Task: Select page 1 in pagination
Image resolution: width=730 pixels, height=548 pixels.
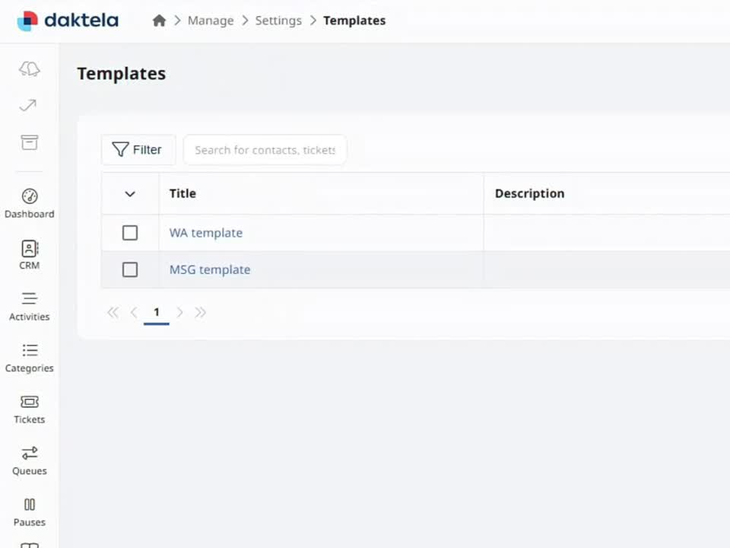Action: pos(157,312)
